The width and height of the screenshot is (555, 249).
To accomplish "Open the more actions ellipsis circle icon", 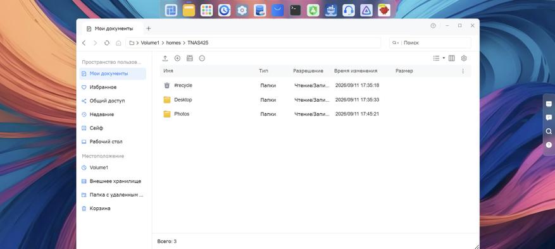I will pyautogui.click(x=202, y=58).
